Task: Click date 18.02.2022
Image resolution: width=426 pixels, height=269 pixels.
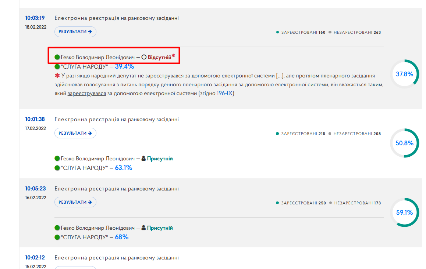Action: click(x=36, y=27)
